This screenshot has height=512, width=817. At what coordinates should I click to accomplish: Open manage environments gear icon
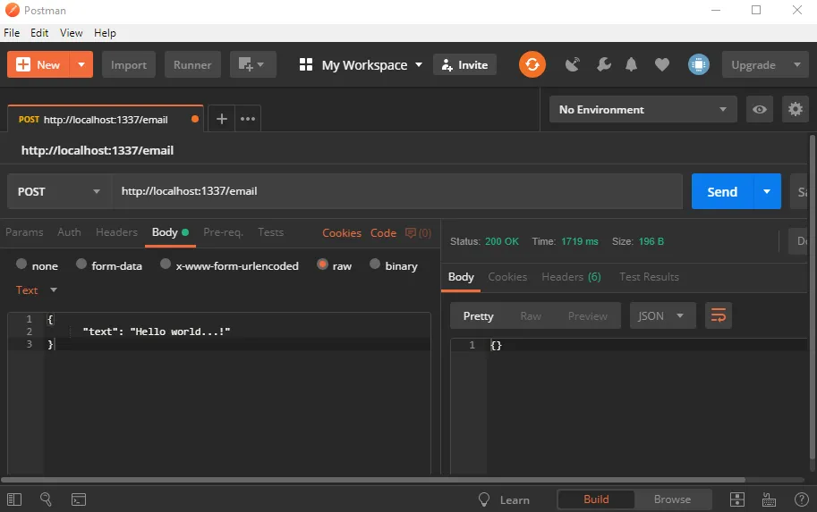tap(796, 109)
